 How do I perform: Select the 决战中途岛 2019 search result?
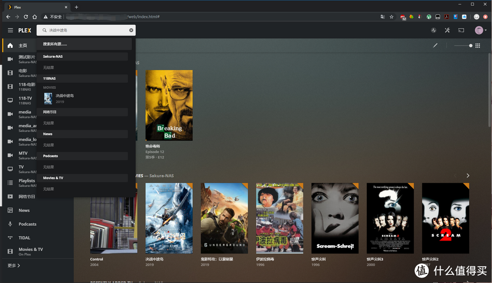tap(82, 98)
